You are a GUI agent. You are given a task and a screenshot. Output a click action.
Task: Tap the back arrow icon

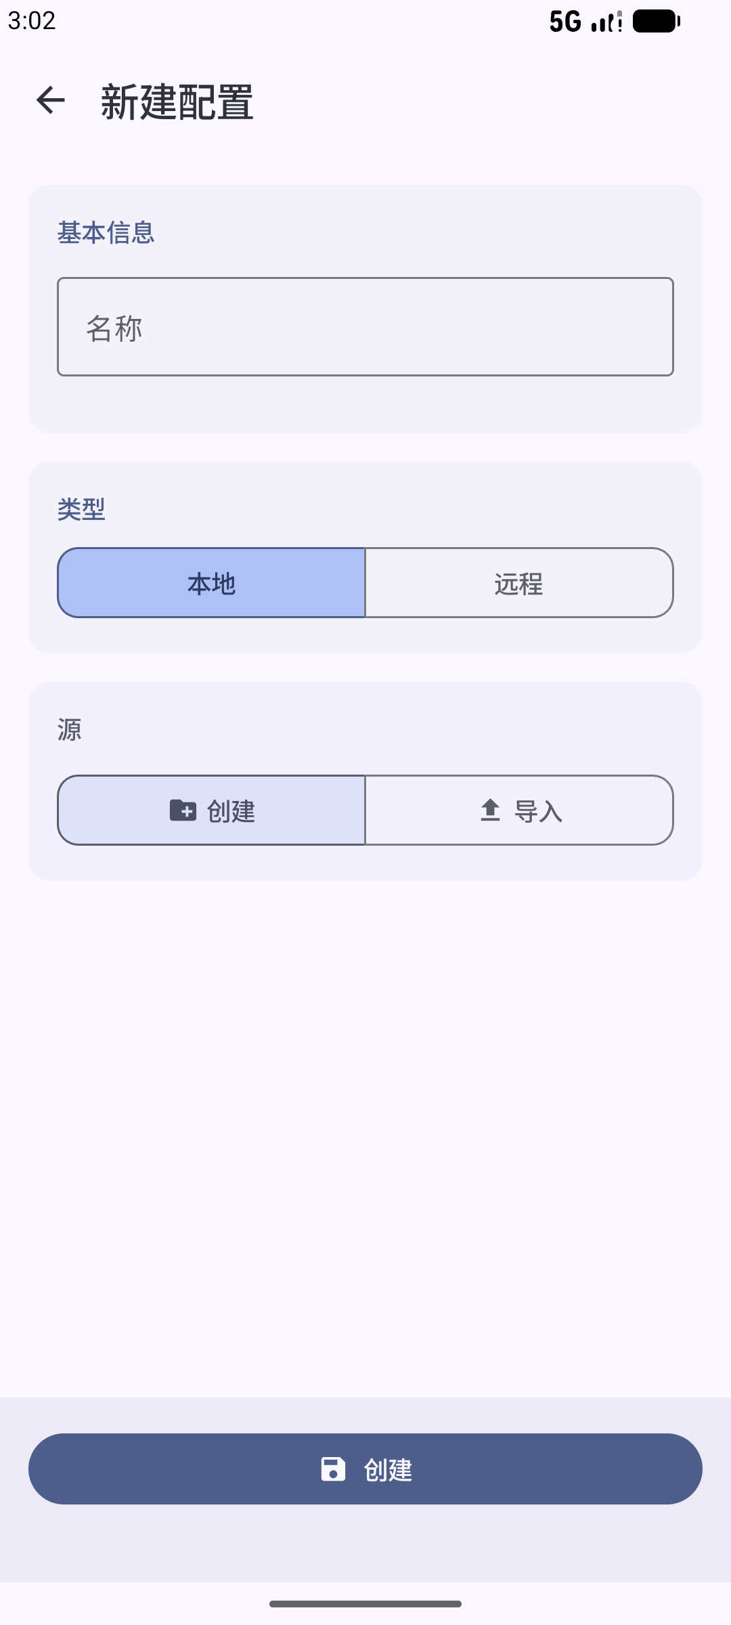[x=51, y=100]
